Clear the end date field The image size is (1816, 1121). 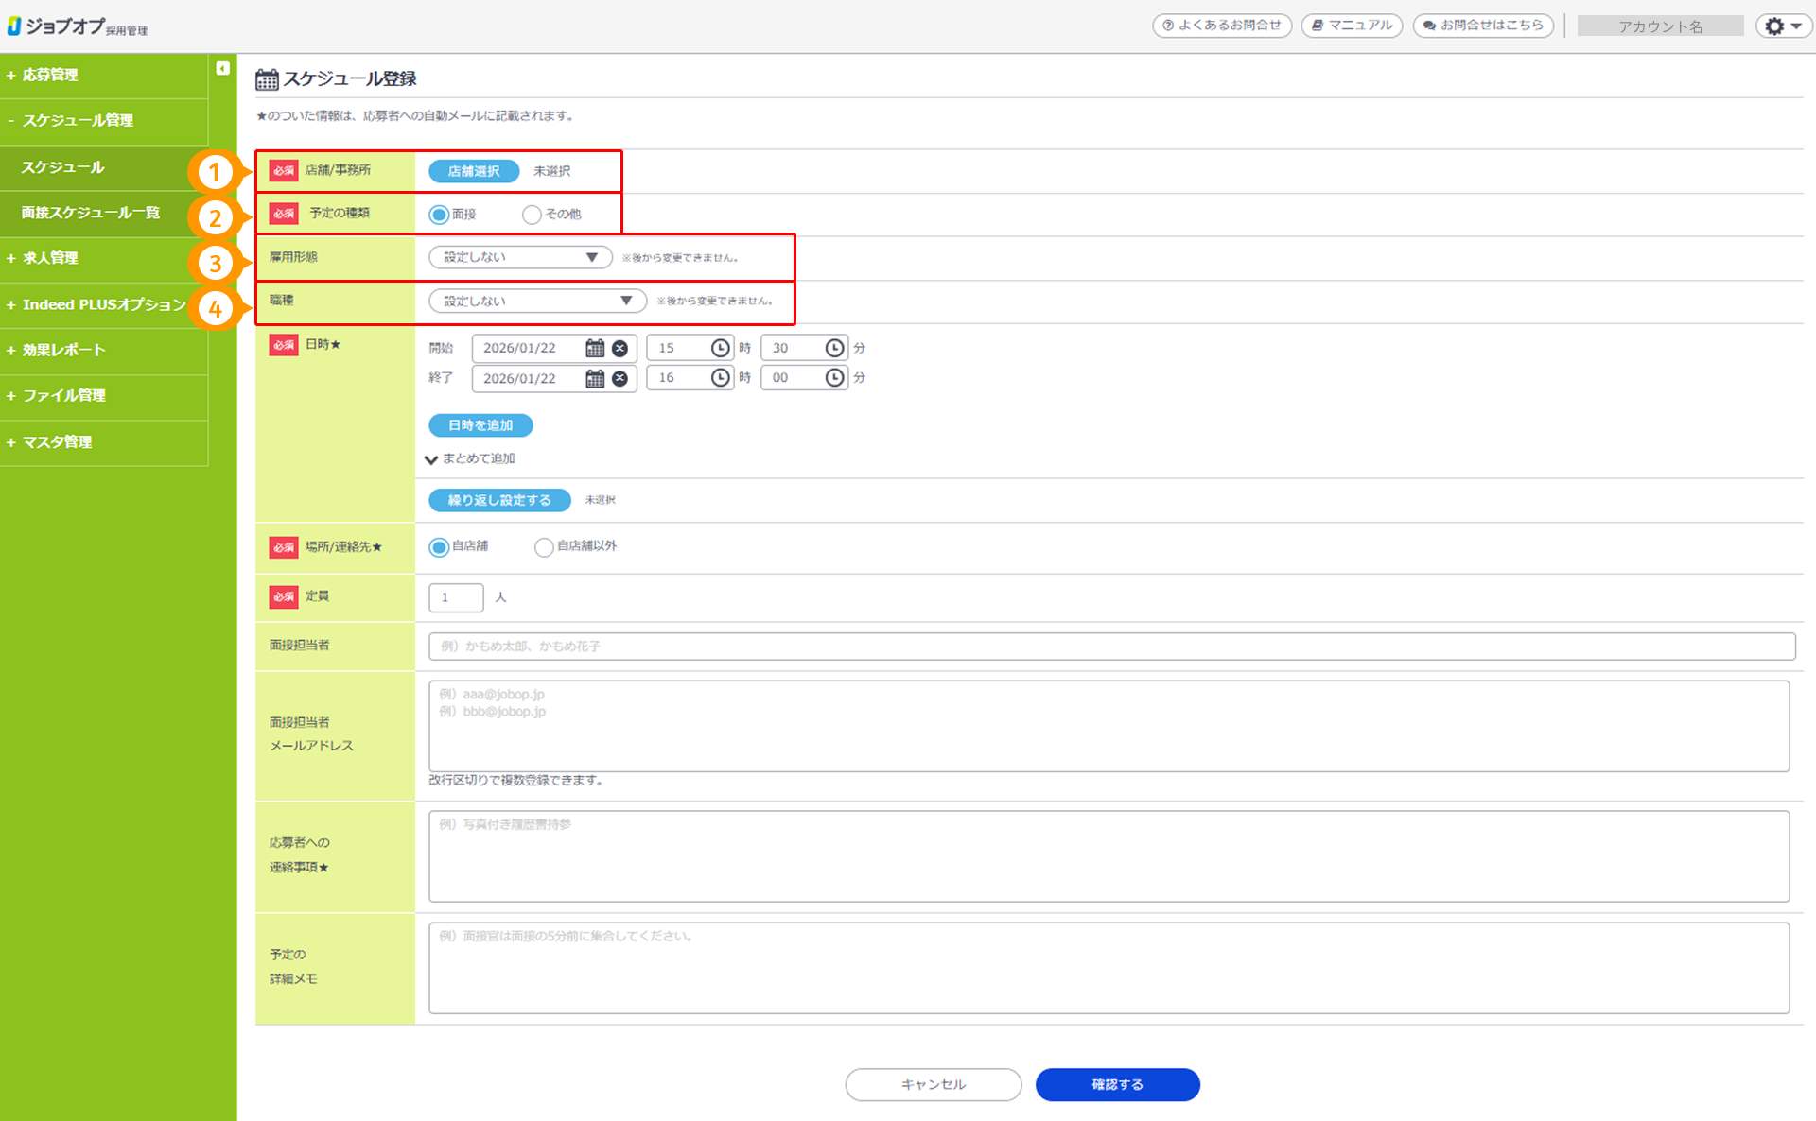[x=620, y=378]
